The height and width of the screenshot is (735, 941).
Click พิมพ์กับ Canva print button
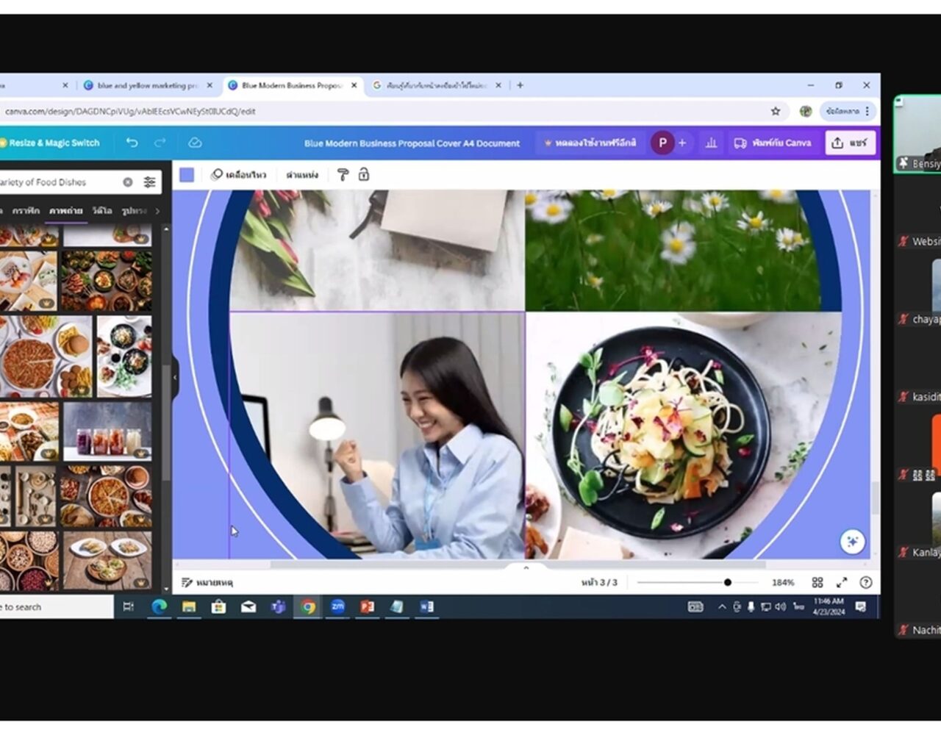tap(773, 143)
